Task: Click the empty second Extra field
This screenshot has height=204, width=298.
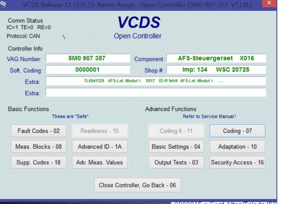Action: 156,92
